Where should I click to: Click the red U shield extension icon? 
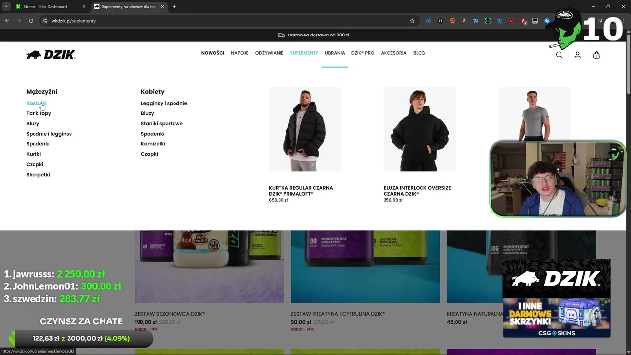click(x=511, y=21)
